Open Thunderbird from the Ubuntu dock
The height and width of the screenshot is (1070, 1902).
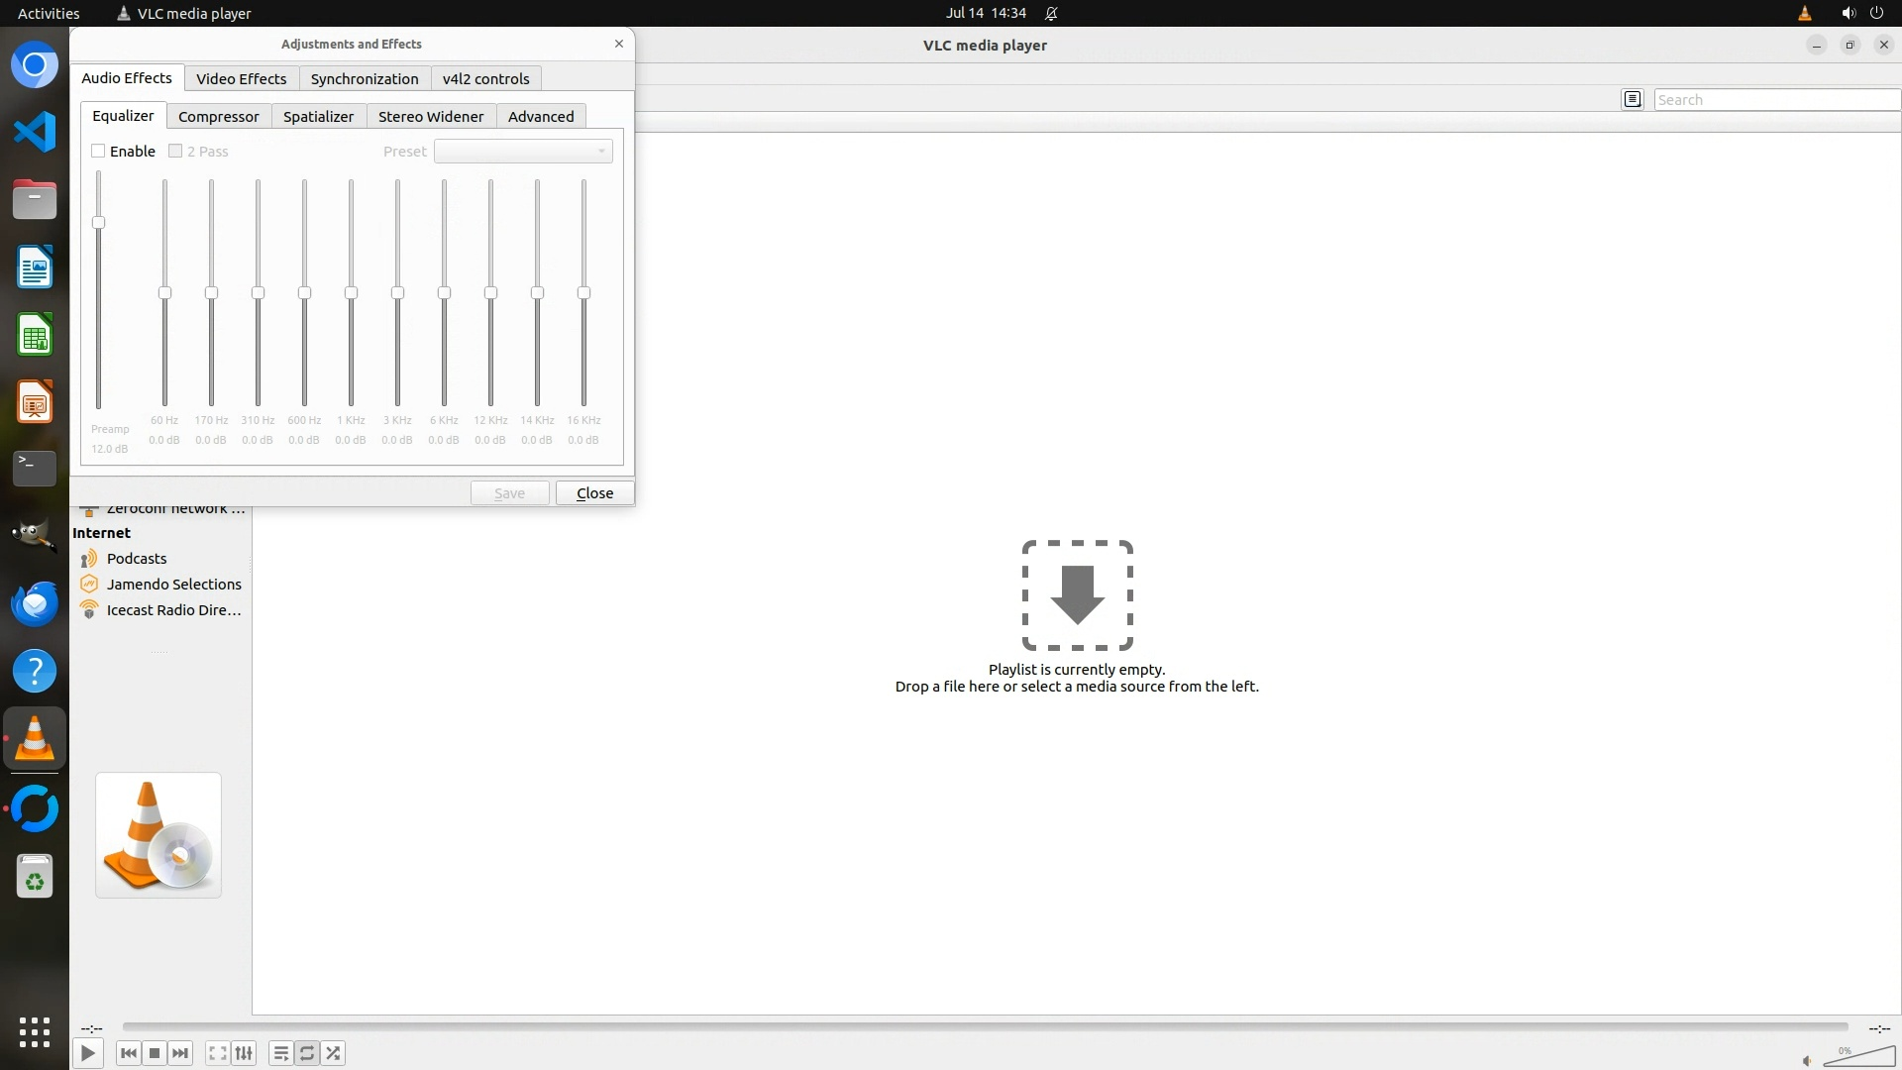click(35, 603)
